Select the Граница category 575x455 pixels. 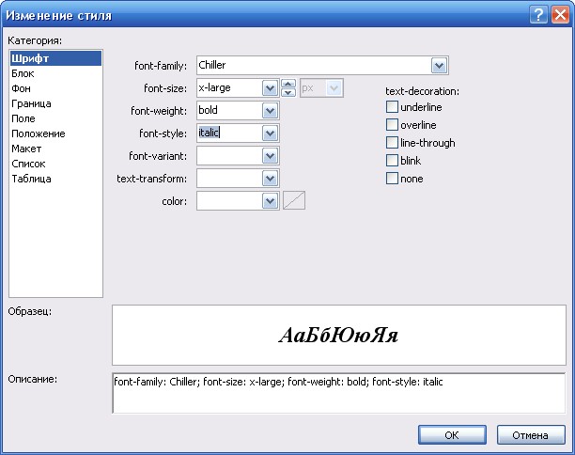[55, 103]
